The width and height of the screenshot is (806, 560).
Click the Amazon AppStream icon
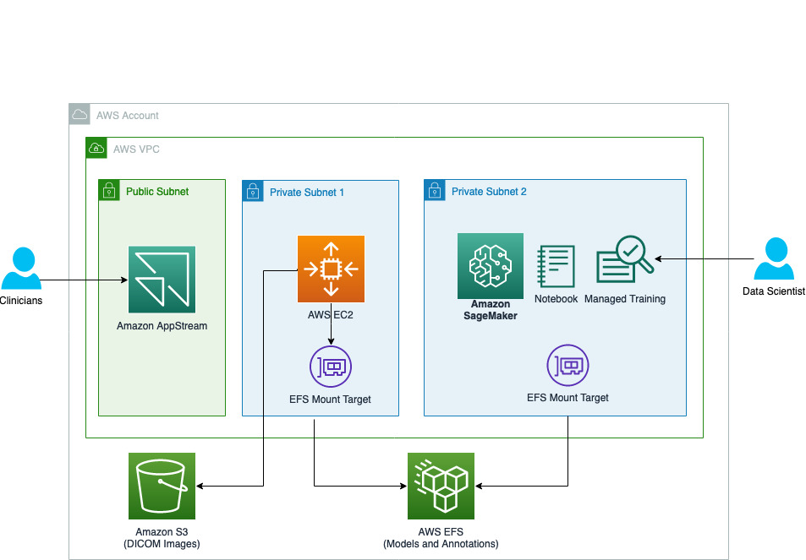[x=162, y=280]
